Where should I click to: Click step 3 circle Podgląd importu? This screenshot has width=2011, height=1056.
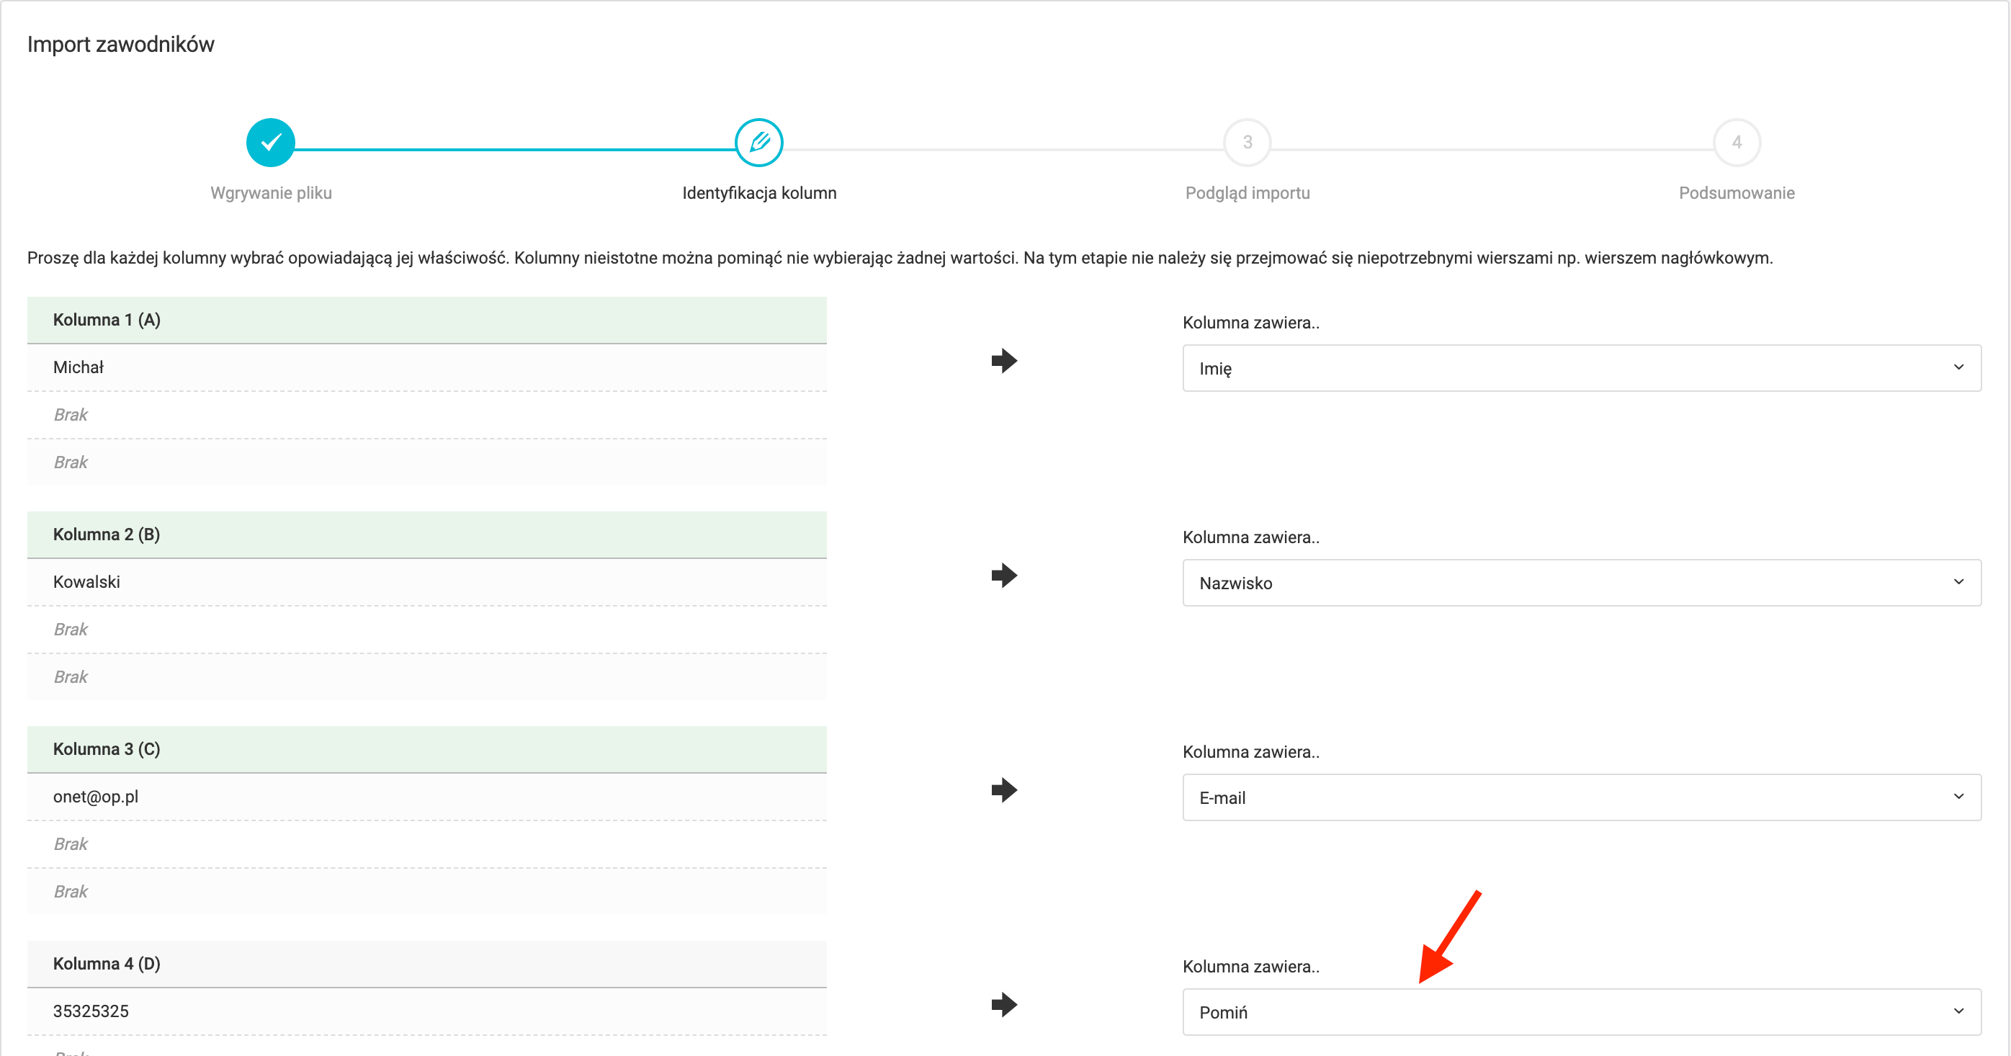(x=1247, y=142)
